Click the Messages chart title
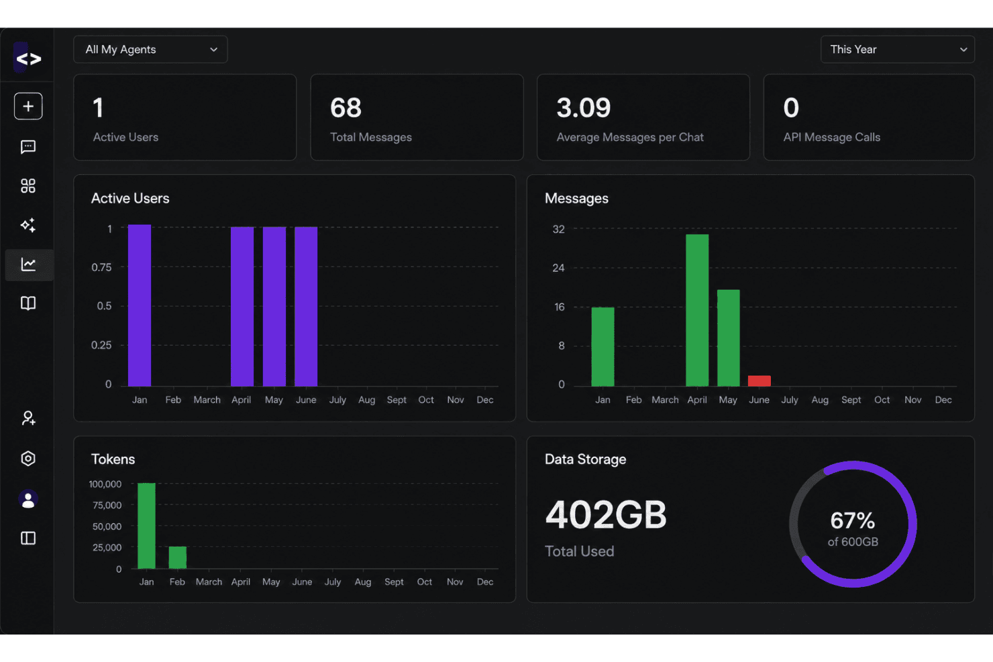 click(576, 199)
